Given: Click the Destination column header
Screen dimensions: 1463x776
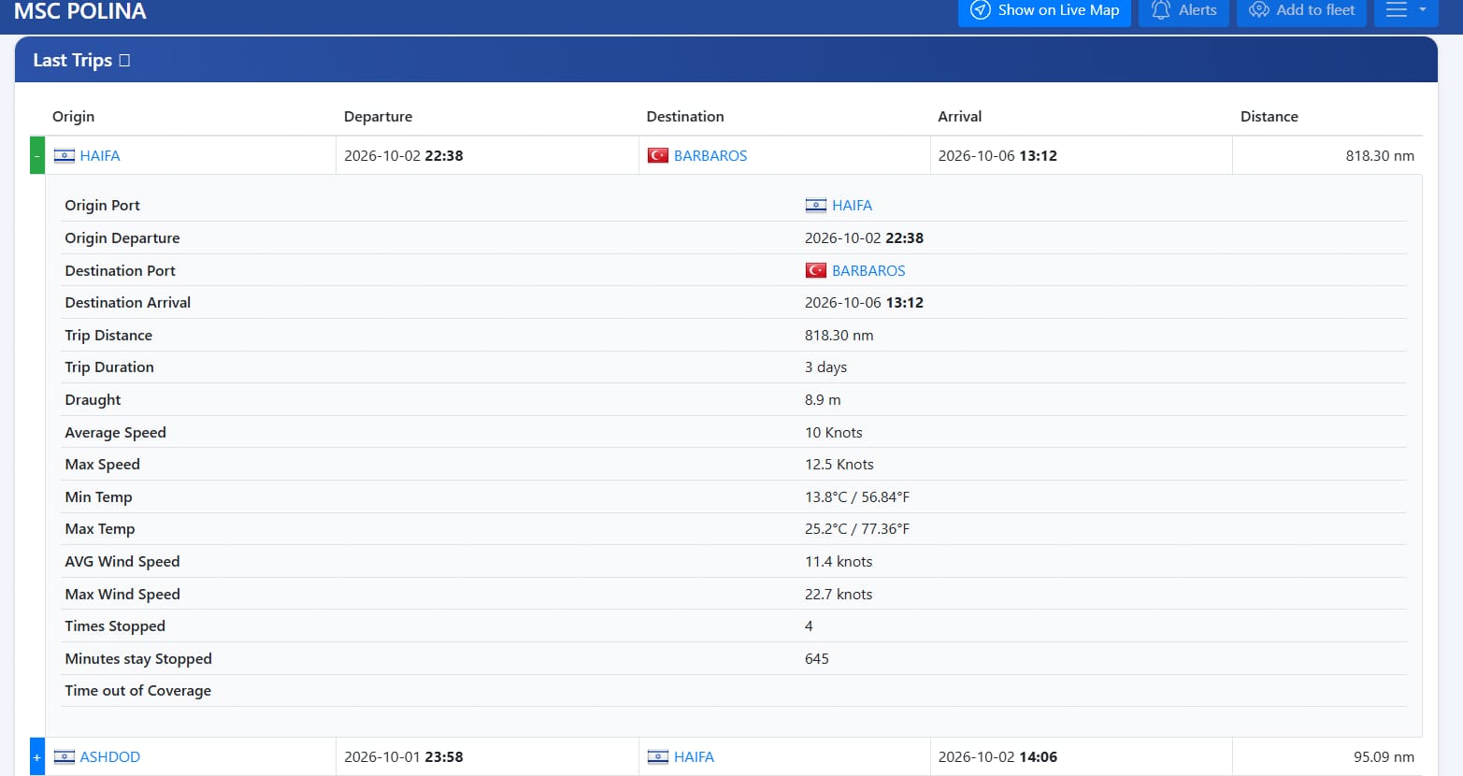Looking at the screenshot, I should tap(685, 117).
